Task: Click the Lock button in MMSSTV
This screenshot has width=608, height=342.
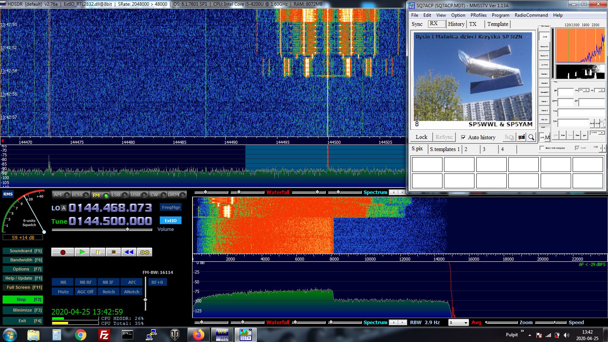Action: pos(421,137)
